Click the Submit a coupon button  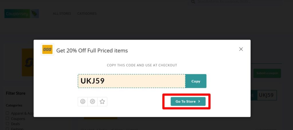(267, 73)
